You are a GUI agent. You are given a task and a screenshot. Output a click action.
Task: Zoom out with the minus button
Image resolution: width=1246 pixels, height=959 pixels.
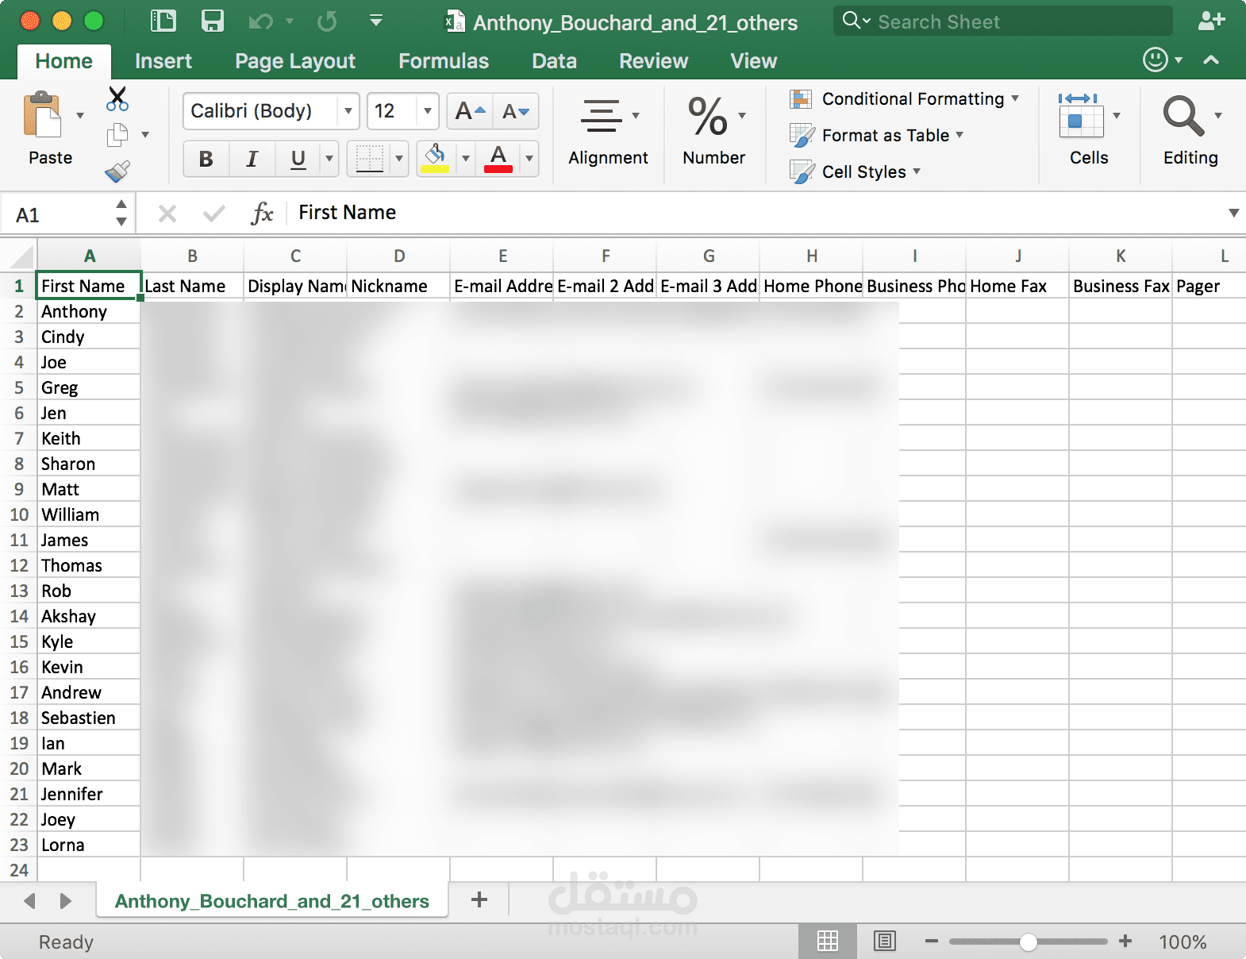tap(932, 942)
